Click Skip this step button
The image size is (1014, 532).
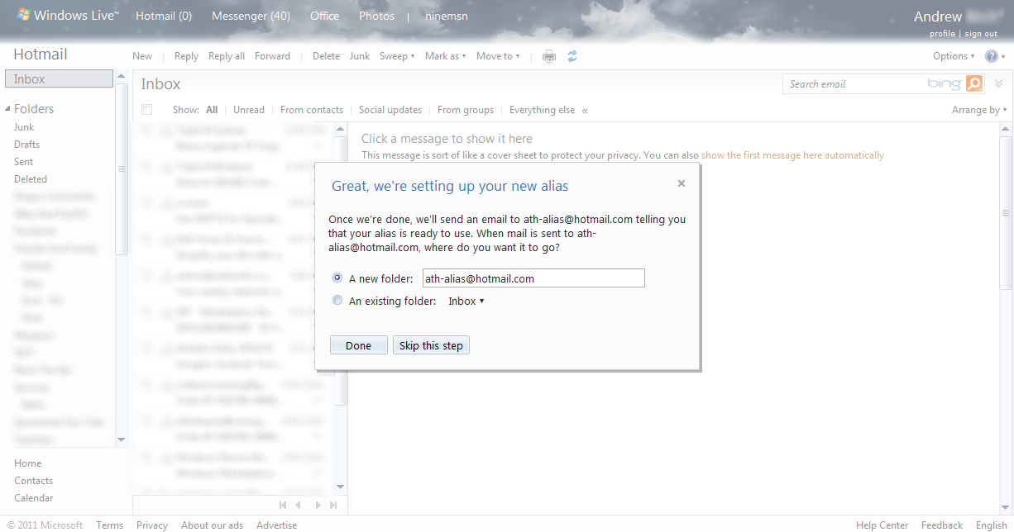(431, 345)
